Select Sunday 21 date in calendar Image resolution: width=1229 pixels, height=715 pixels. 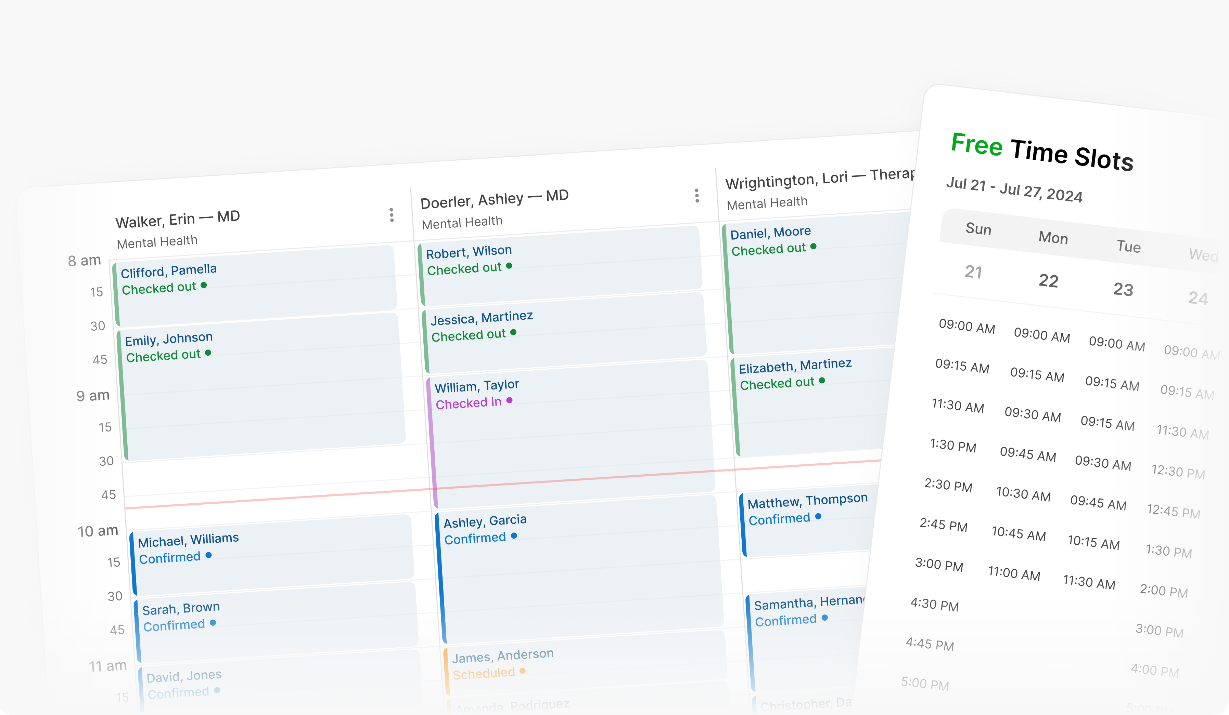point(973,272)
